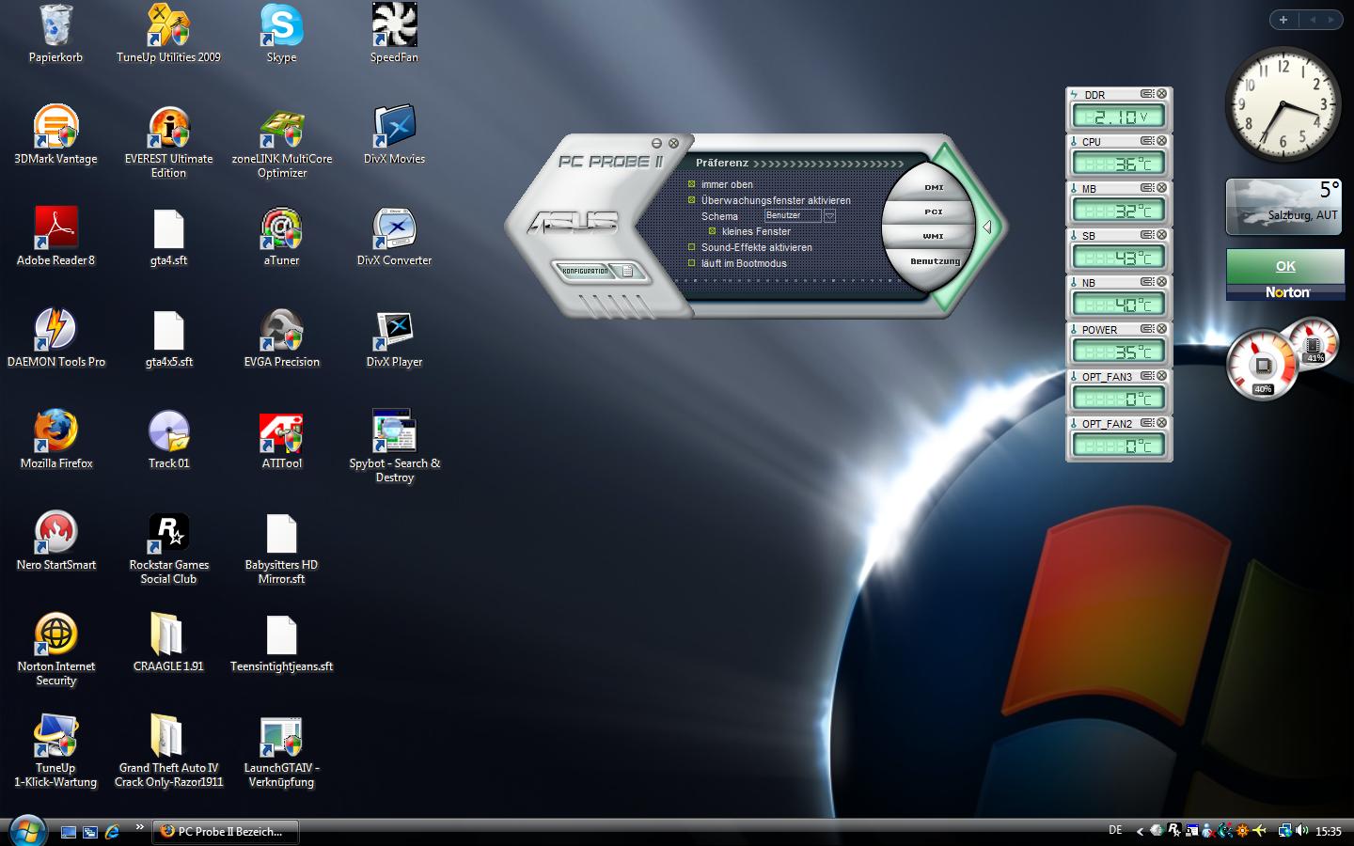Select the DivX Converter icon

394,237
